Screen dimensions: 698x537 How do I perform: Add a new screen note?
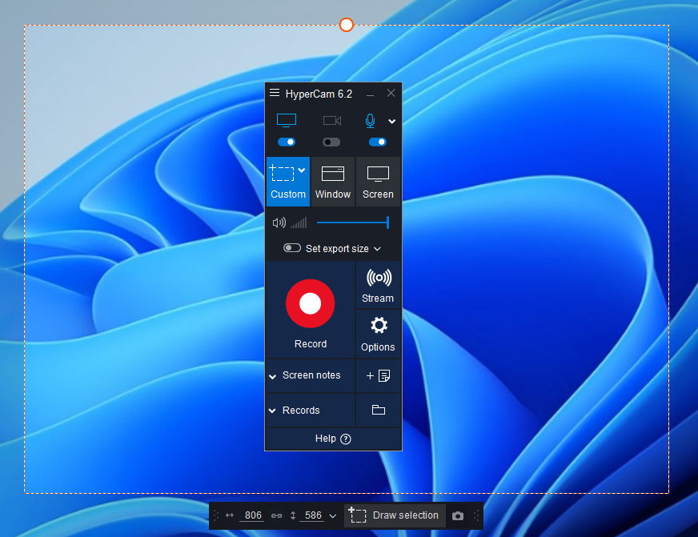click(x=378, y=376)
